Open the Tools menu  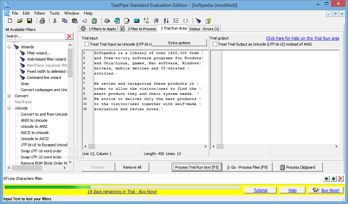coord(54,13)
